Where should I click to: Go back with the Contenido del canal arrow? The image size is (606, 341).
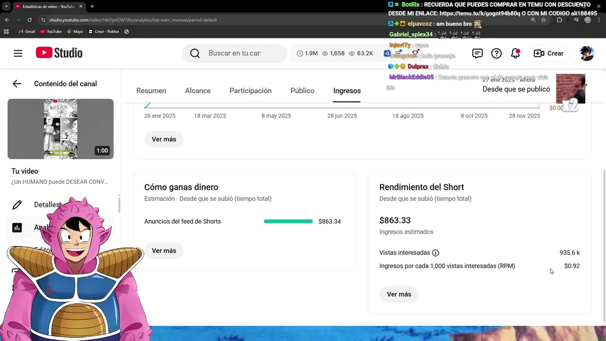click(x=17, y=84)
